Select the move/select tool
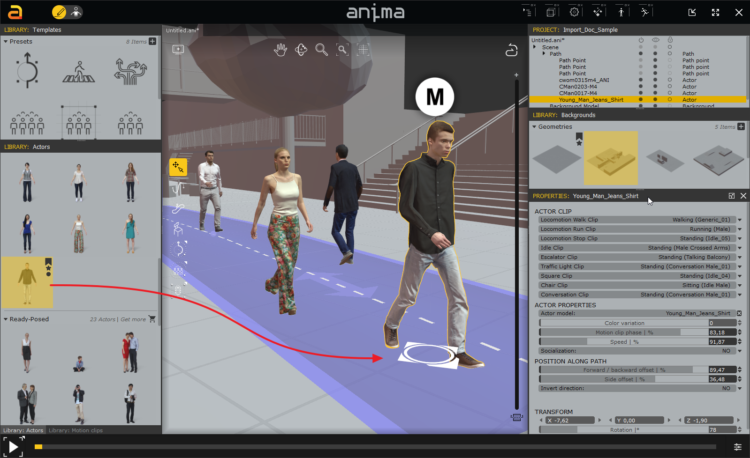Viewport: 750px width, 458px height. click(x=178, y=167)
